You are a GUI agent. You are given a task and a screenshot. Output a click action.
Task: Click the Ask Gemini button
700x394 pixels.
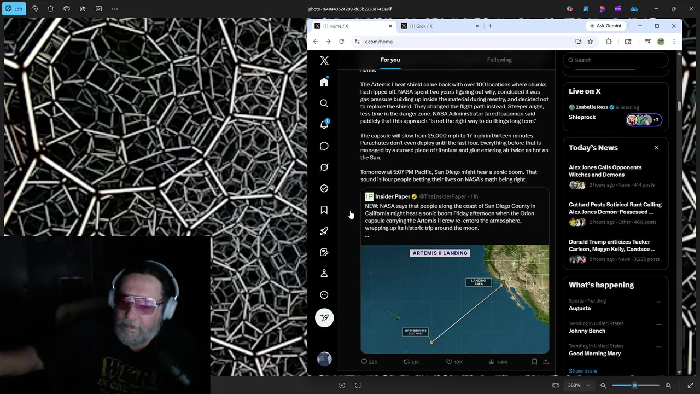pos(605,26)
